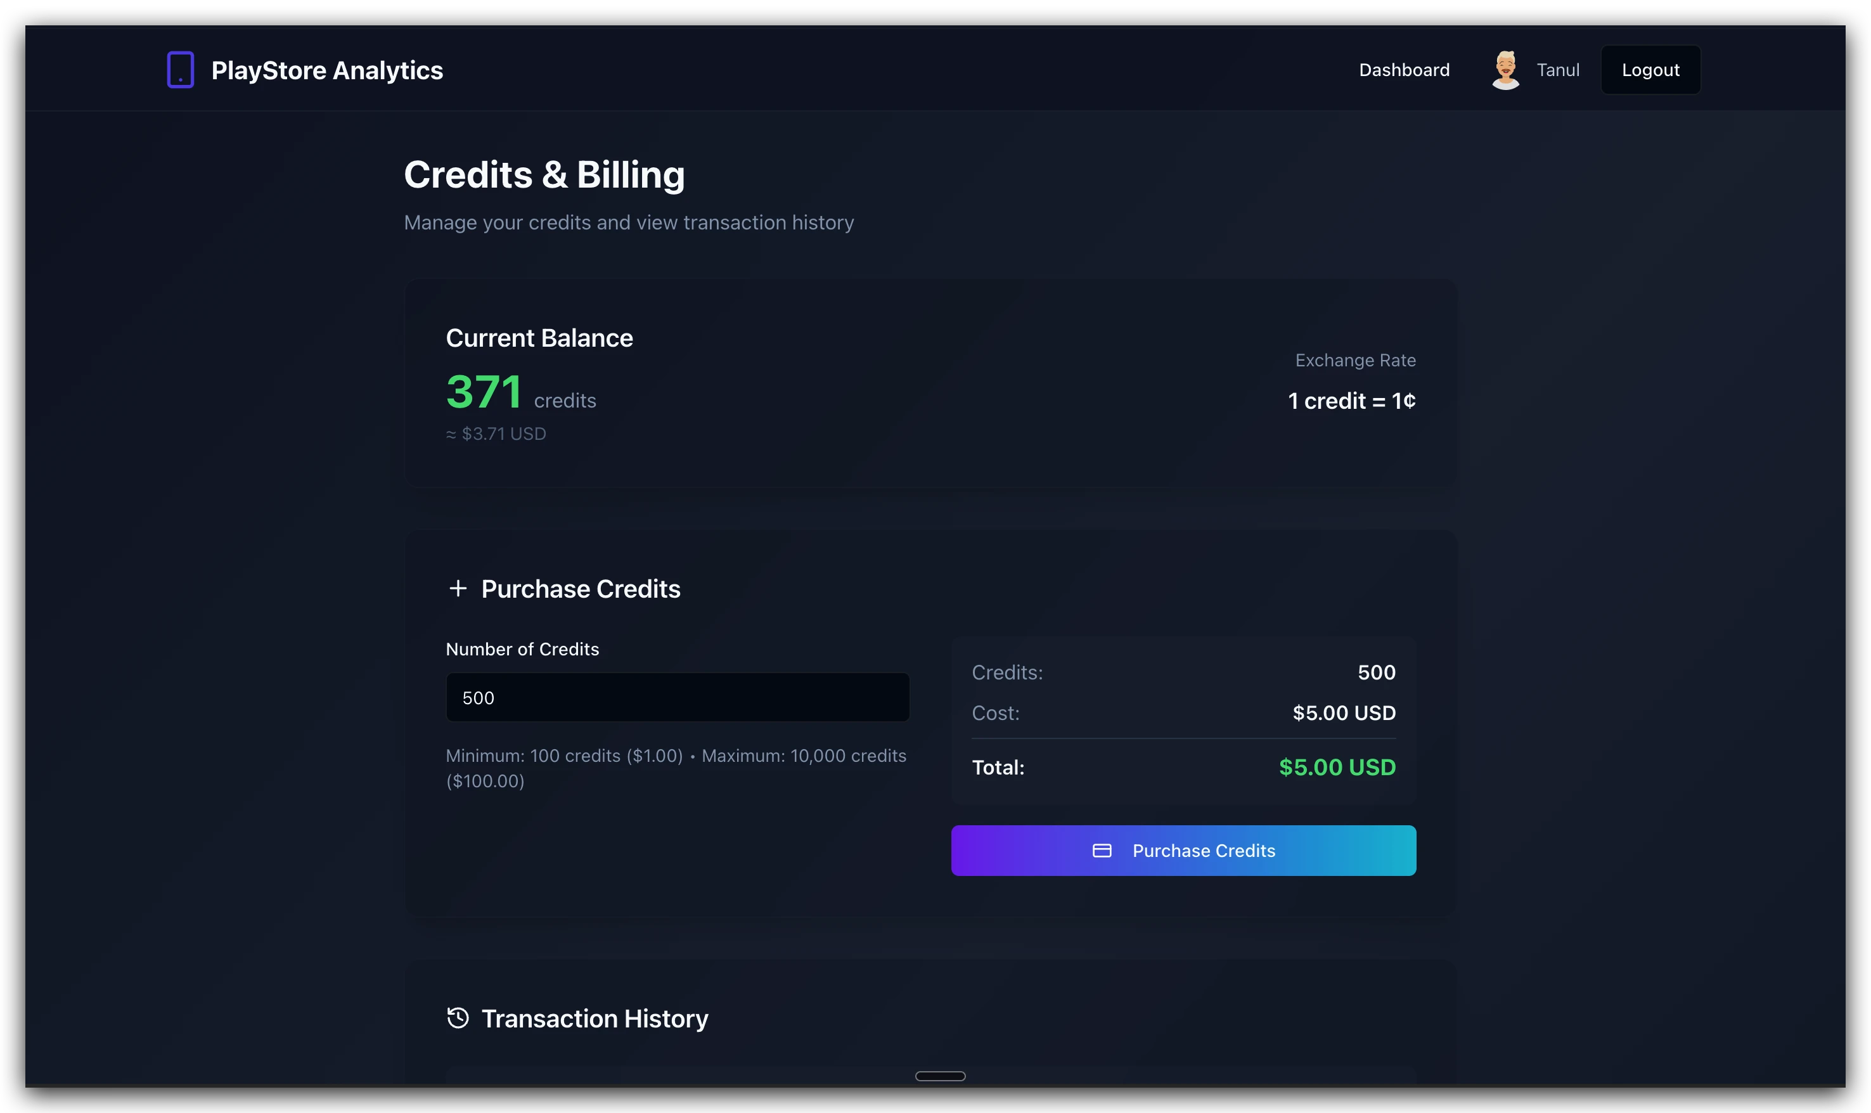Select the 1 credit = 1¢ rate display
This screenshot has width=1871, height=1113.
[1351, 401]
